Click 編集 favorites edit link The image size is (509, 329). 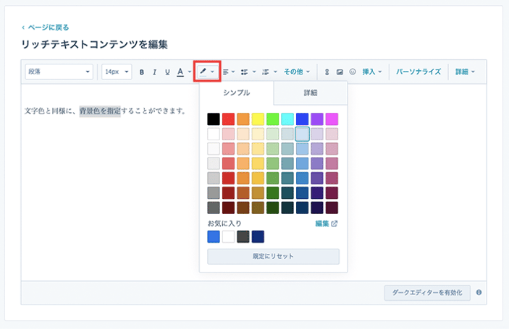tap(327, 223)
